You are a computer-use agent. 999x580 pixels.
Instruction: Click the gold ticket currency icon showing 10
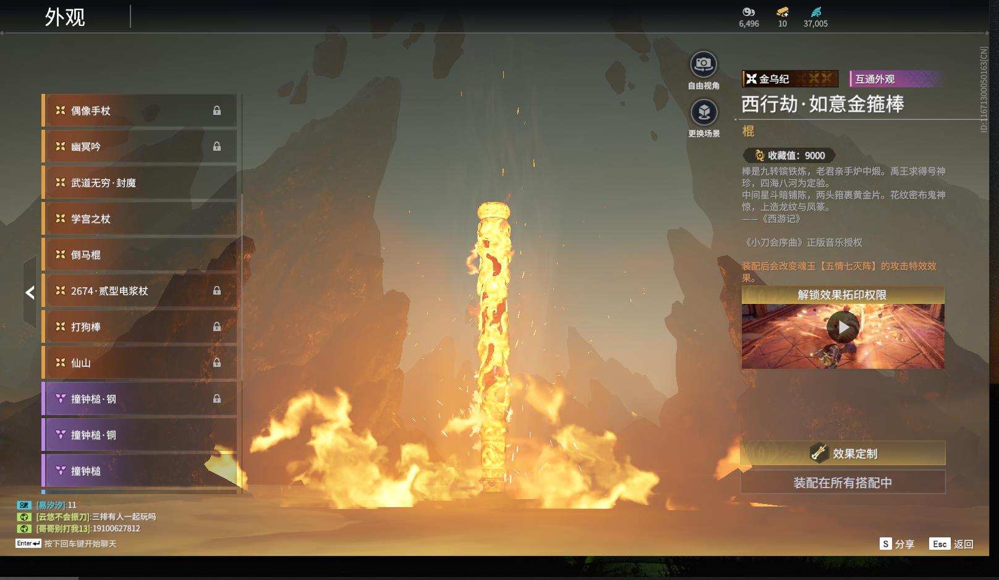[783, 12]
